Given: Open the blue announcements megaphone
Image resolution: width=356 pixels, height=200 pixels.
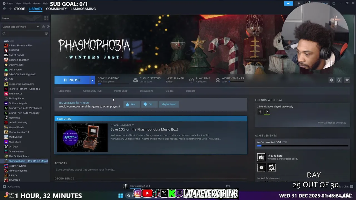Looking at the screenshot, I should (x=288, y=3).
